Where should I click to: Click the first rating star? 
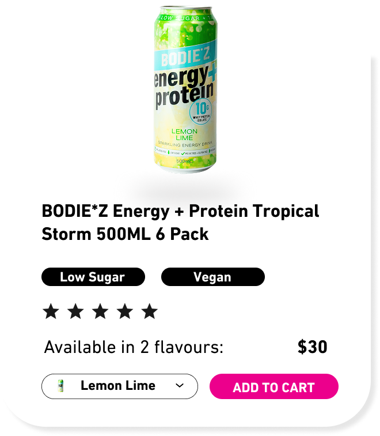[51, 311]
